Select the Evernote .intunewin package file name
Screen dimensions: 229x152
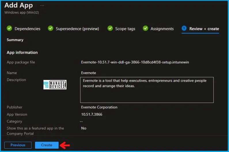(x=135, y=62)
